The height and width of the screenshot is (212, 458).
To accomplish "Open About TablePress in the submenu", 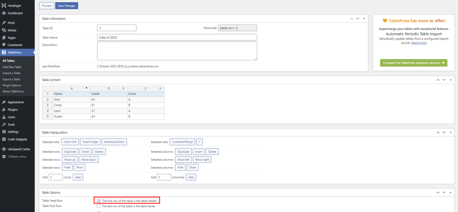I will pyautogui.click(x=13, y=91).
